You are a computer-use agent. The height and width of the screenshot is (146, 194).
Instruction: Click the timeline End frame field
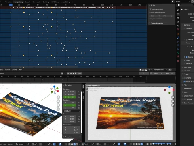coord(170,73)
